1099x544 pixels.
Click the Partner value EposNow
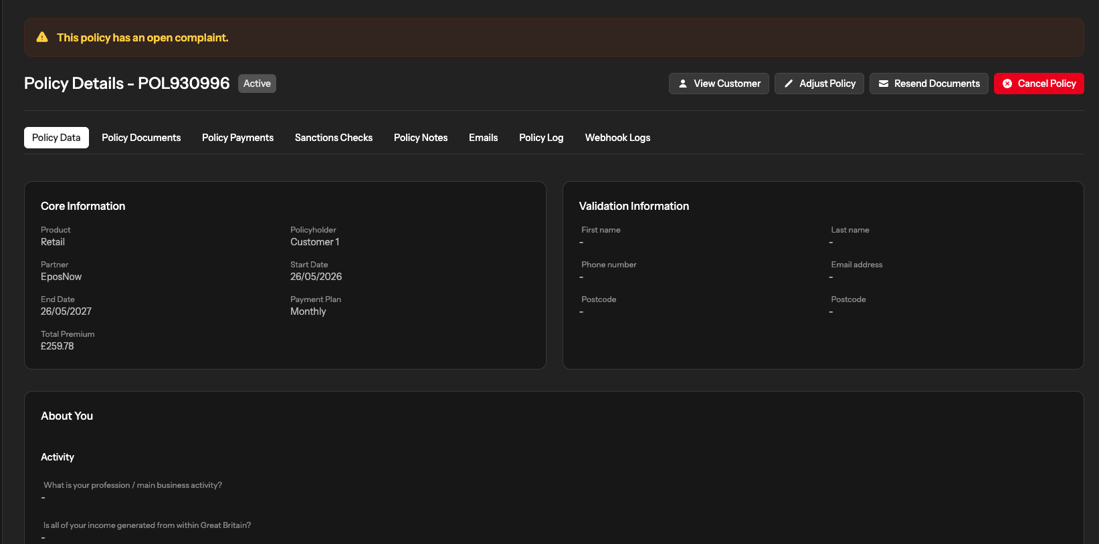61,277
